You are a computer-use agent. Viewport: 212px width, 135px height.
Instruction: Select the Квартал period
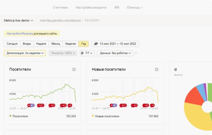(70, 44)
